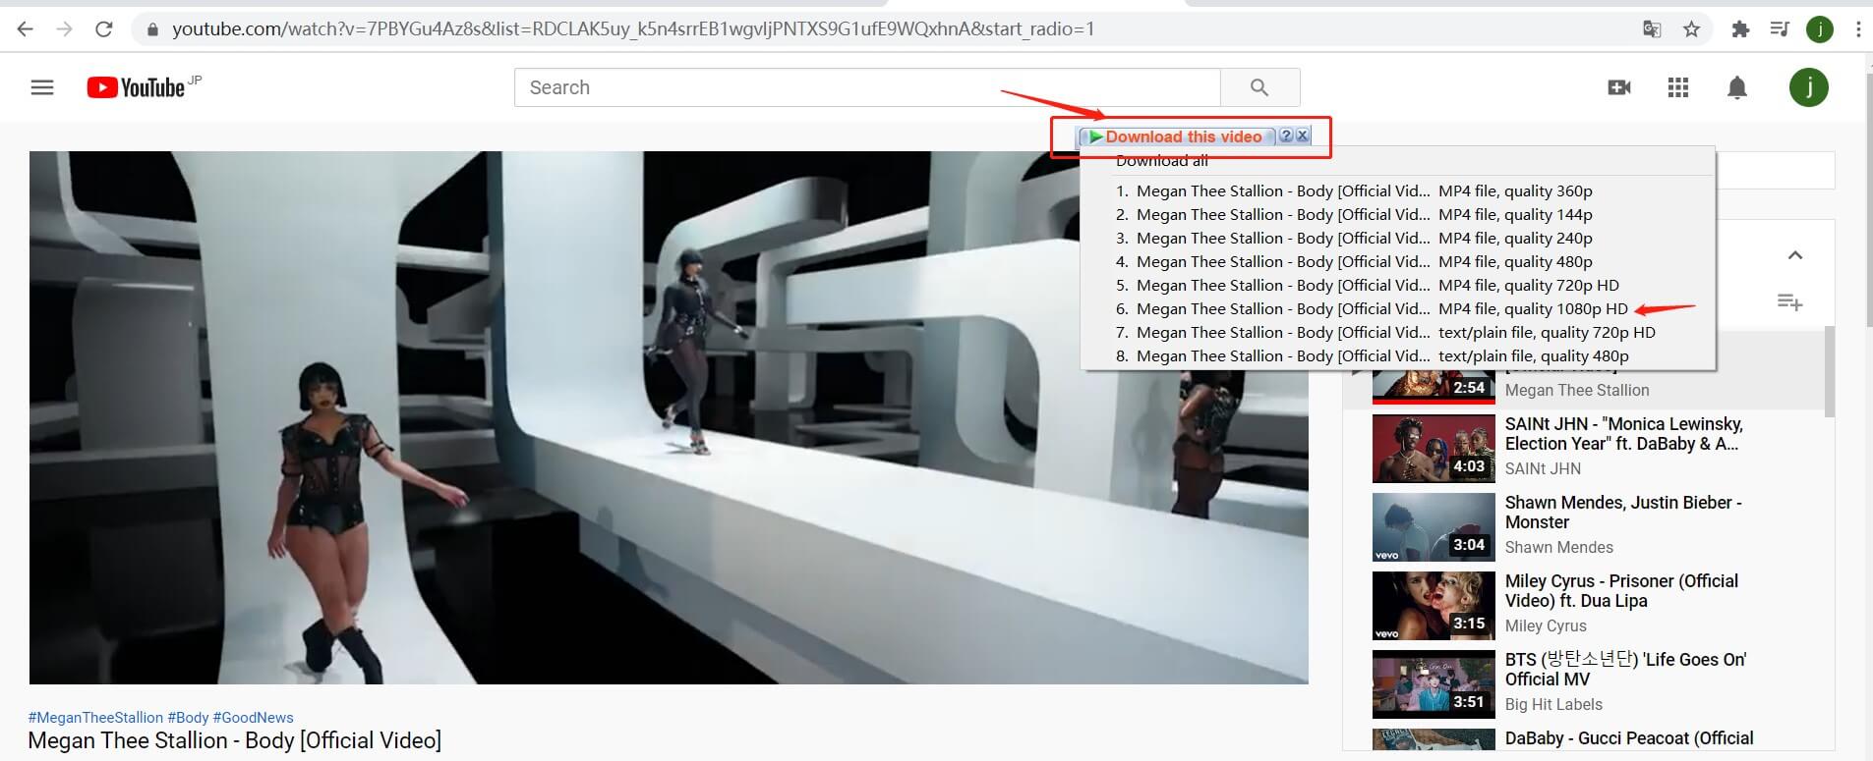Select Download all in the menu

1162,162
